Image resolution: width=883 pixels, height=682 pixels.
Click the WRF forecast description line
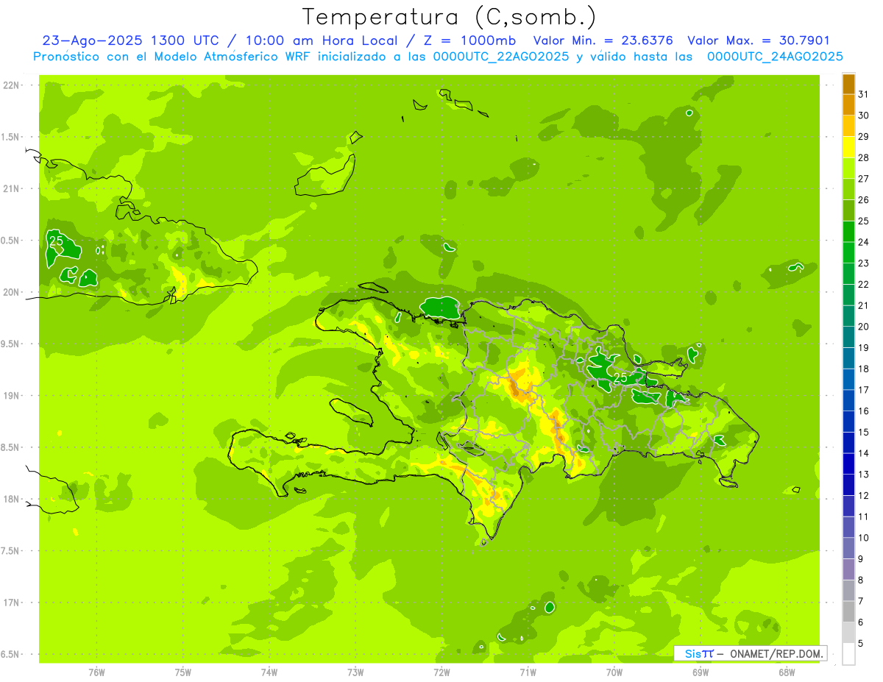click(438, 56)
